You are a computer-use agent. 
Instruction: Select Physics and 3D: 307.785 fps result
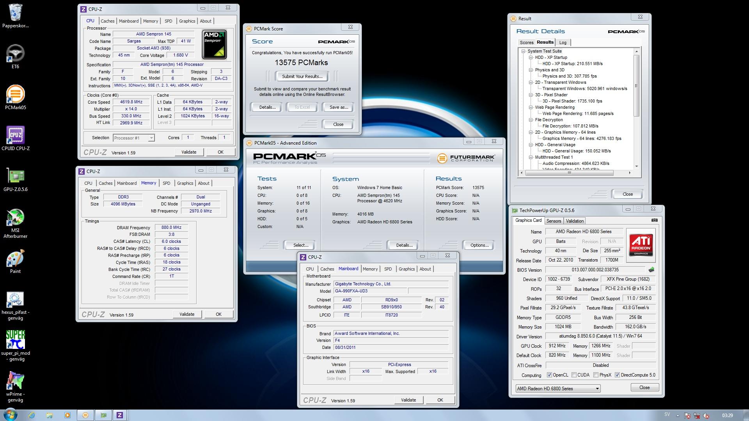click(569, 76)
